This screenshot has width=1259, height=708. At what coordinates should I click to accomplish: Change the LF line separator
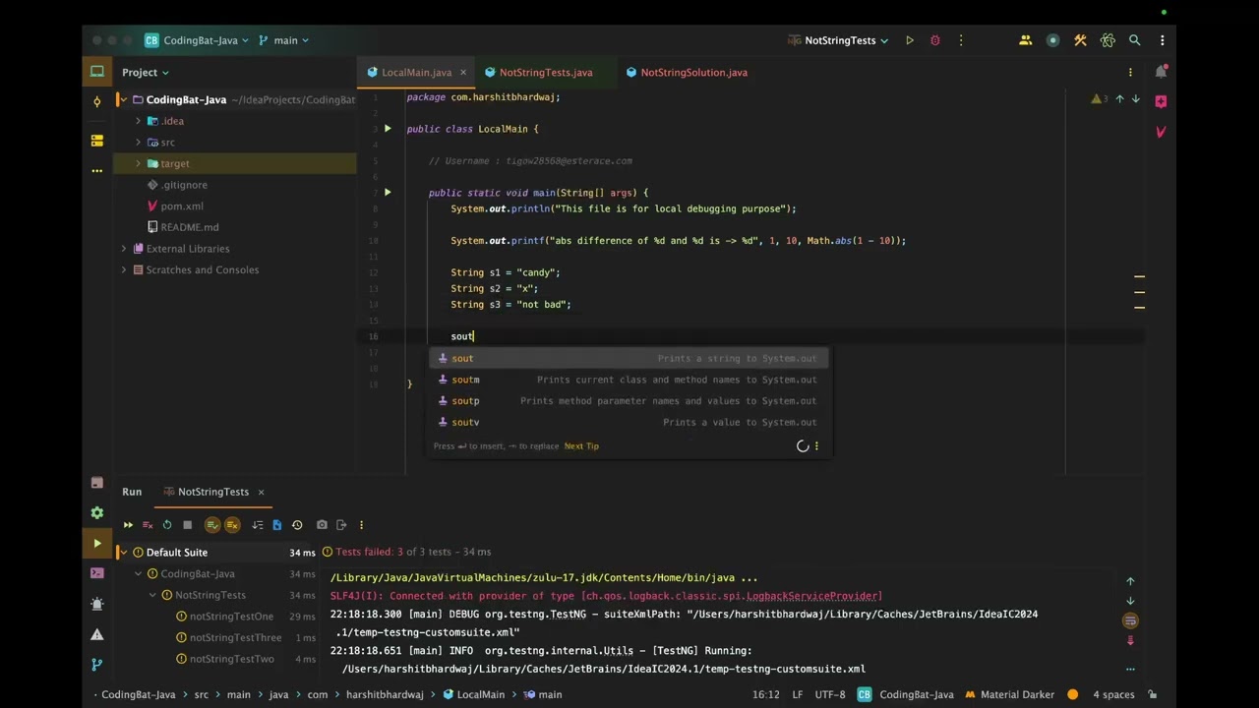click(x=798, y=694)
